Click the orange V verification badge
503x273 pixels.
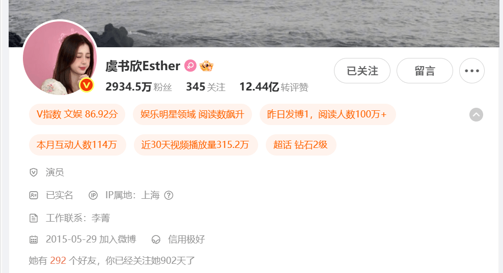click(86, 85)
